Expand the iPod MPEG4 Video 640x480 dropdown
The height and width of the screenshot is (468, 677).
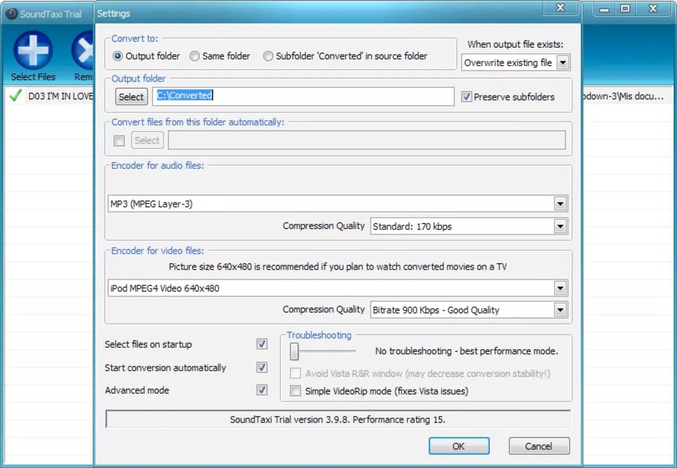coord(560,288)
